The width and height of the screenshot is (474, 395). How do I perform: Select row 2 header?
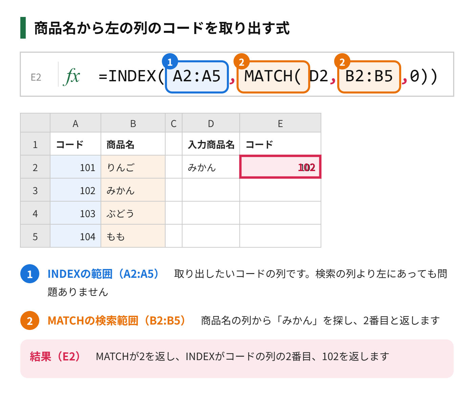point(35,167)
